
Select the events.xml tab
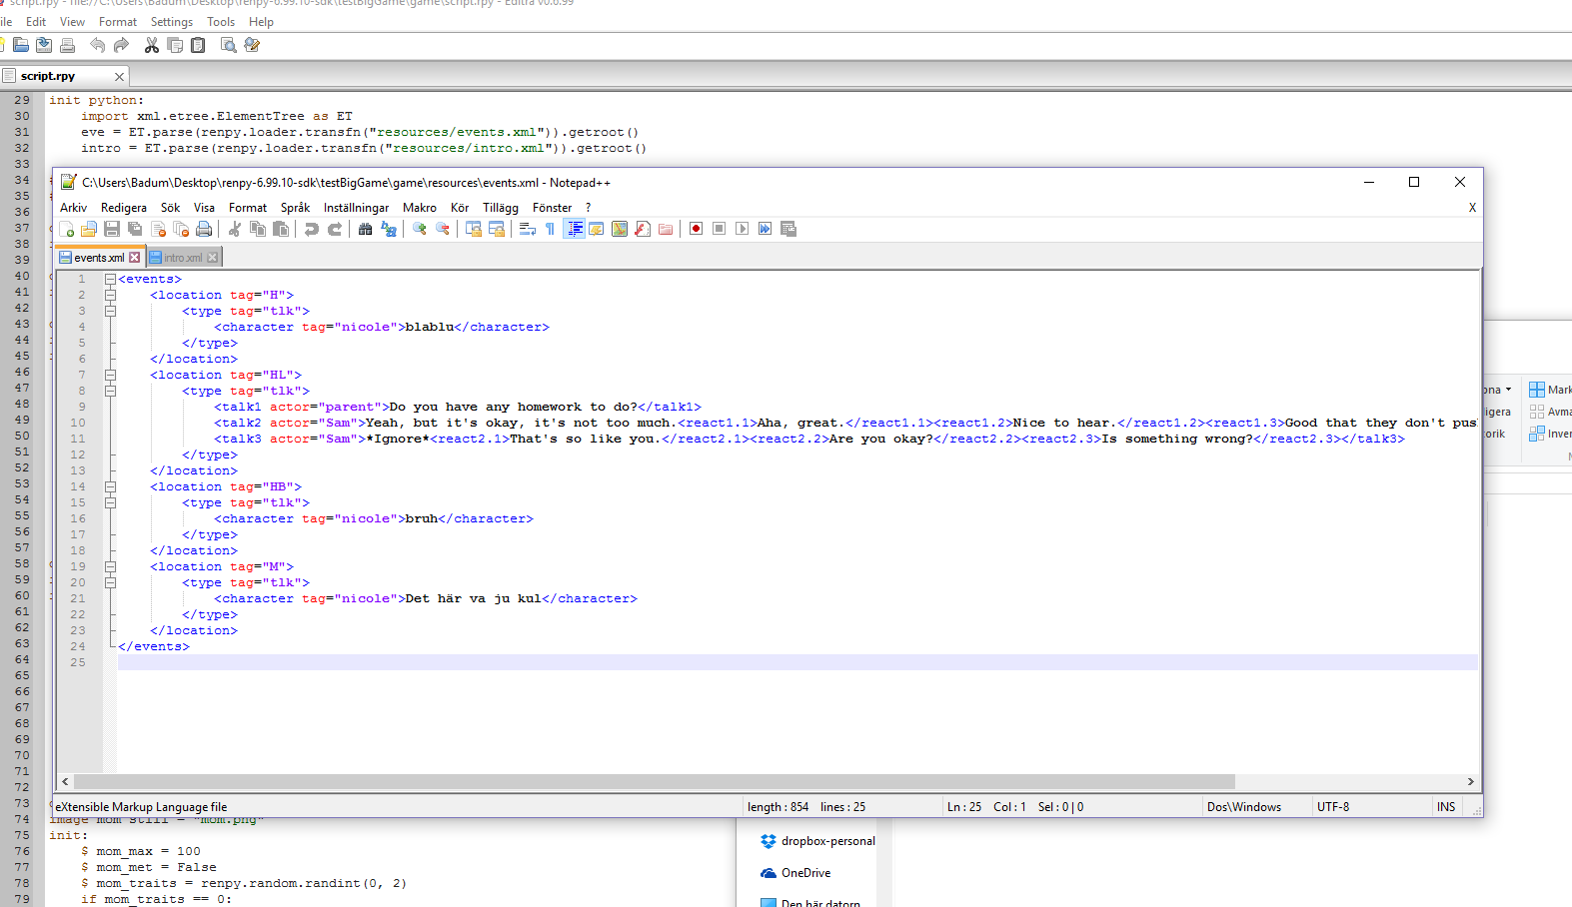99,258
